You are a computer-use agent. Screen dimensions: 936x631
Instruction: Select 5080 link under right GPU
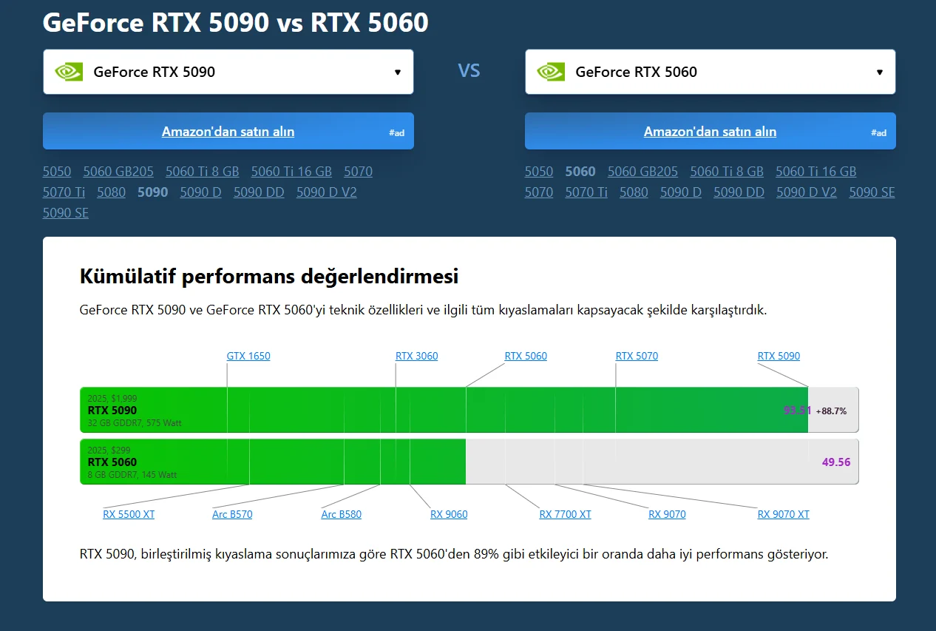(634, 192)
